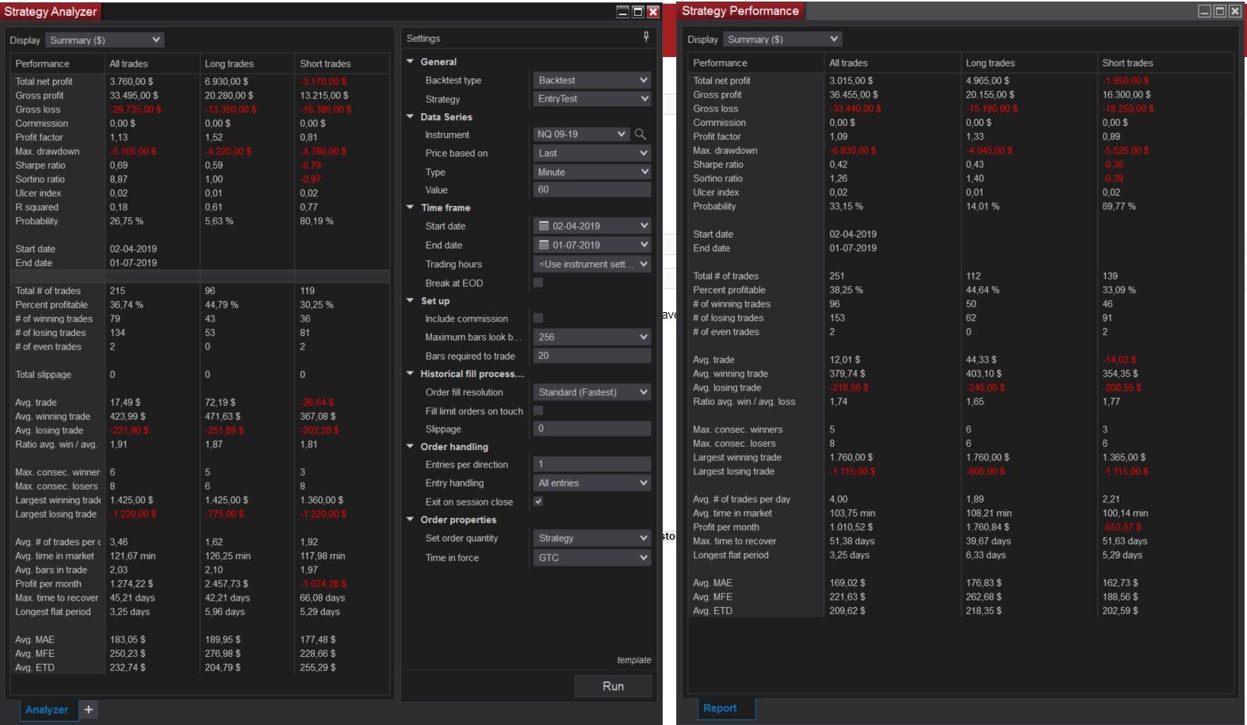Viewport: 1247px width, 725px height.
Task: Open the Maximum bars look back dropdown
Action: (592, 337)
